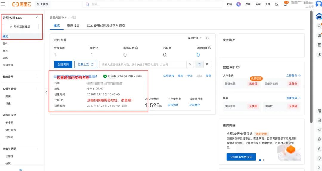Click the instance search magnifier button
Screen dimensions: 322x171
pyautogui.click(x=190, y=64)
